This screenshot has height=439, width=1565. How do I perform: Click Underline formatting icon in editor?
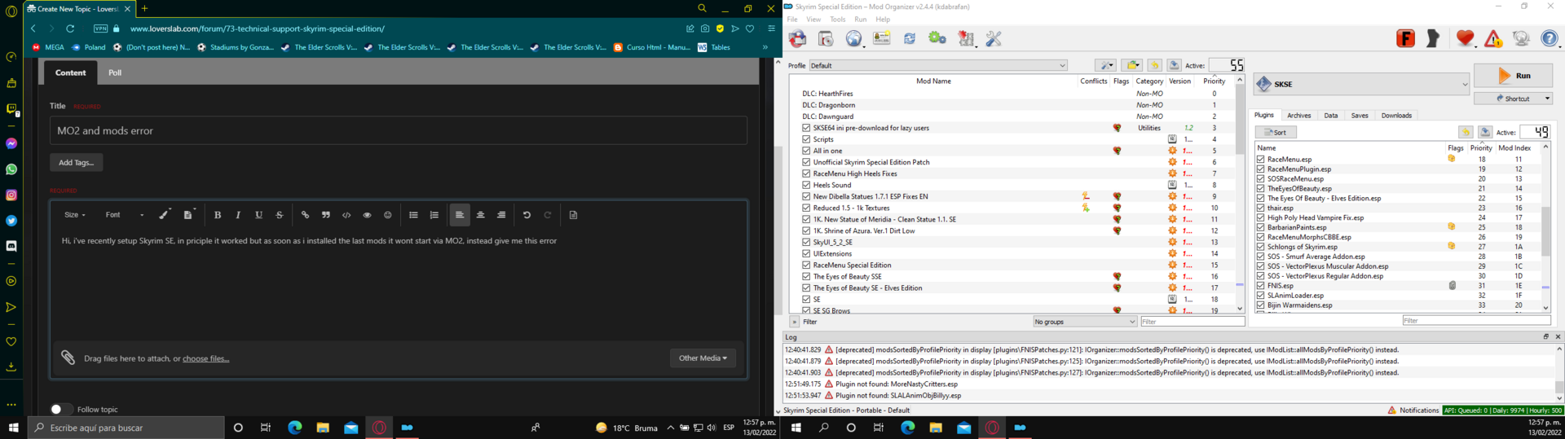[258, 215]
